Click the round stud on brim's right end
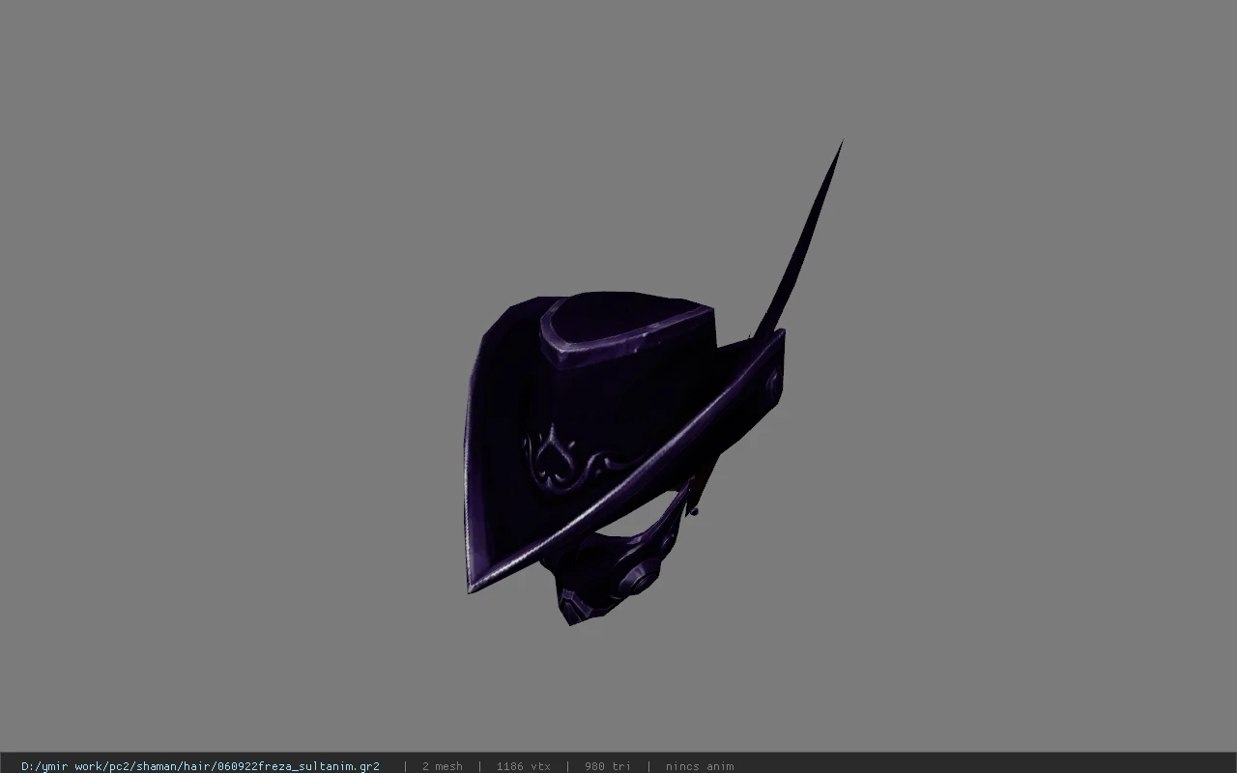This screenshot has height=773, width=1237. click(775, 382)
